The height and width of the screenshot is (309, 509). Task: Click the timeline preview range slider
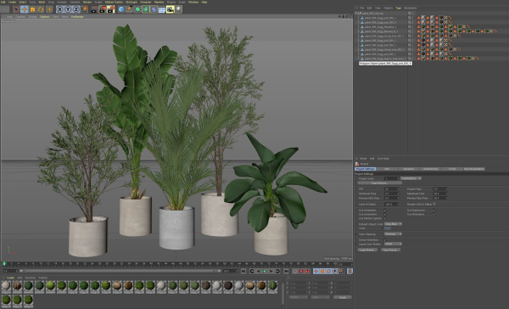[120, 271]
